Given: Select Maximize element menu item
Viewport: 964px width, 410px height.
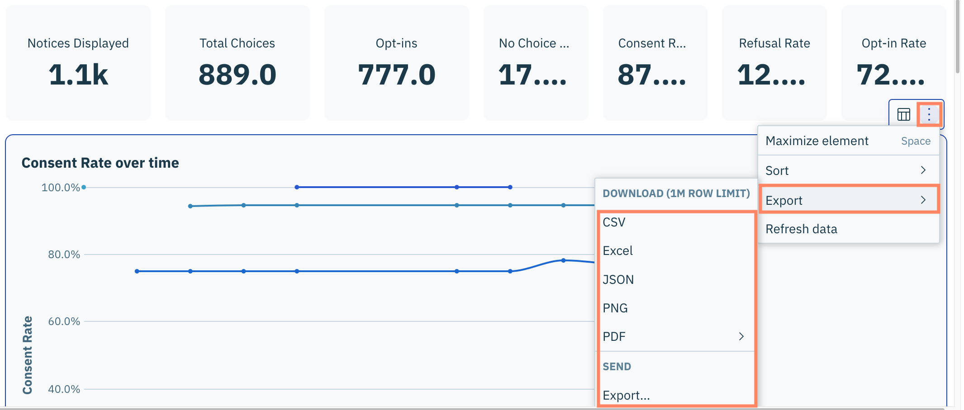Looking at the screenshot, I should click(x=817, y=141).
